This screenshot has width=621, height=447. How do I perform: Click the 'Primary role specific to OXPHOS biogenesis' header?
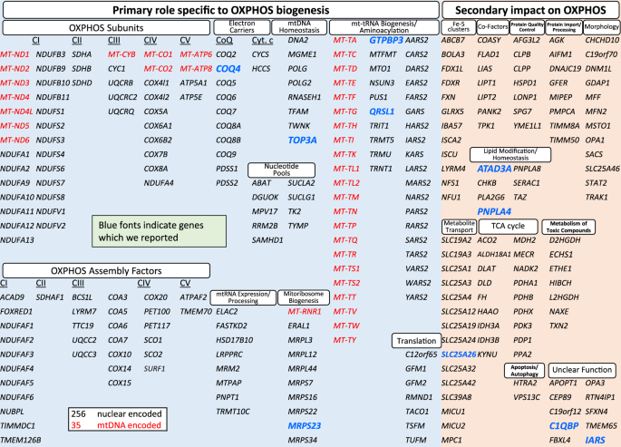click(220, 10)
